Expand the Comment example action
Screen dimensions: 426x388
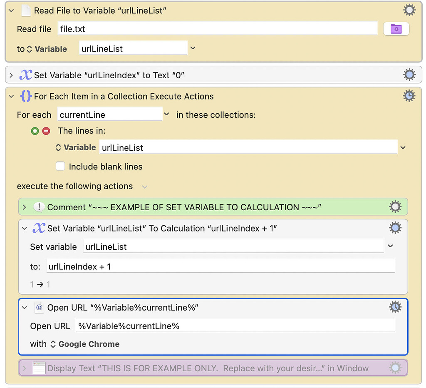click(x=25, y=207)
